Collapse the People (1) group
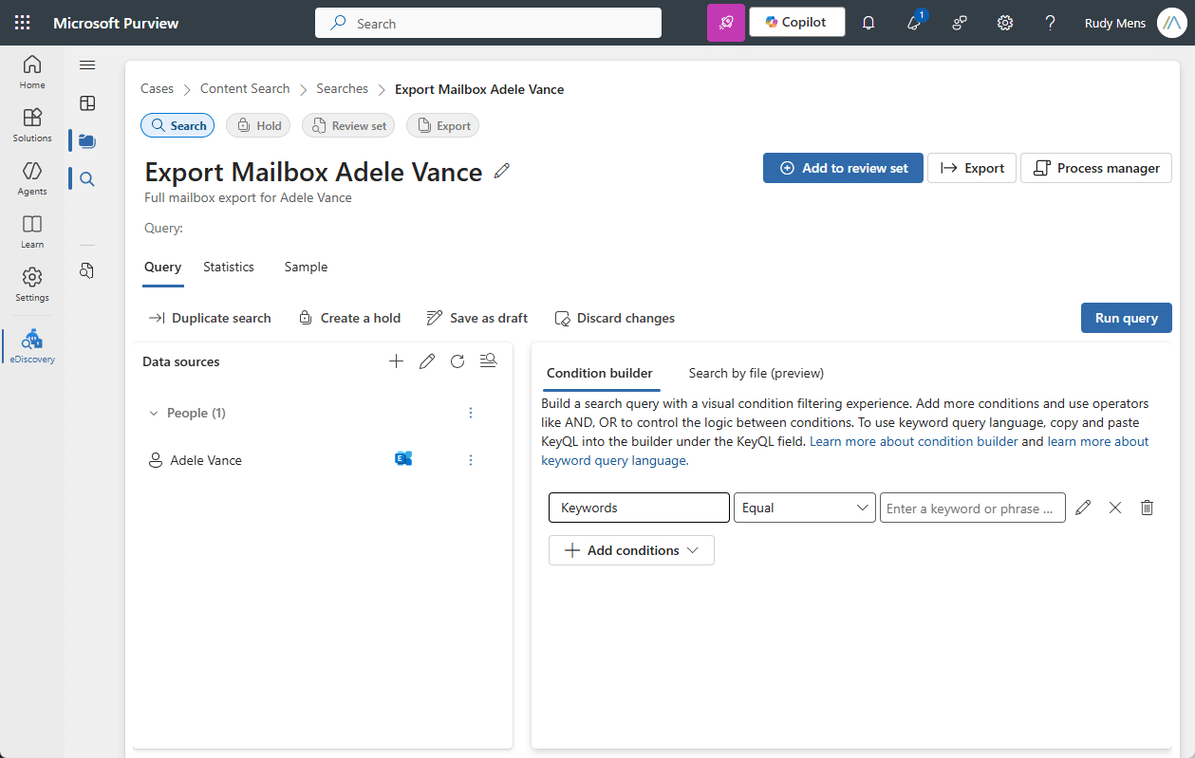The width and height of the screenshot is (1195, 758). pyautogui.click(x=154, y=413)
